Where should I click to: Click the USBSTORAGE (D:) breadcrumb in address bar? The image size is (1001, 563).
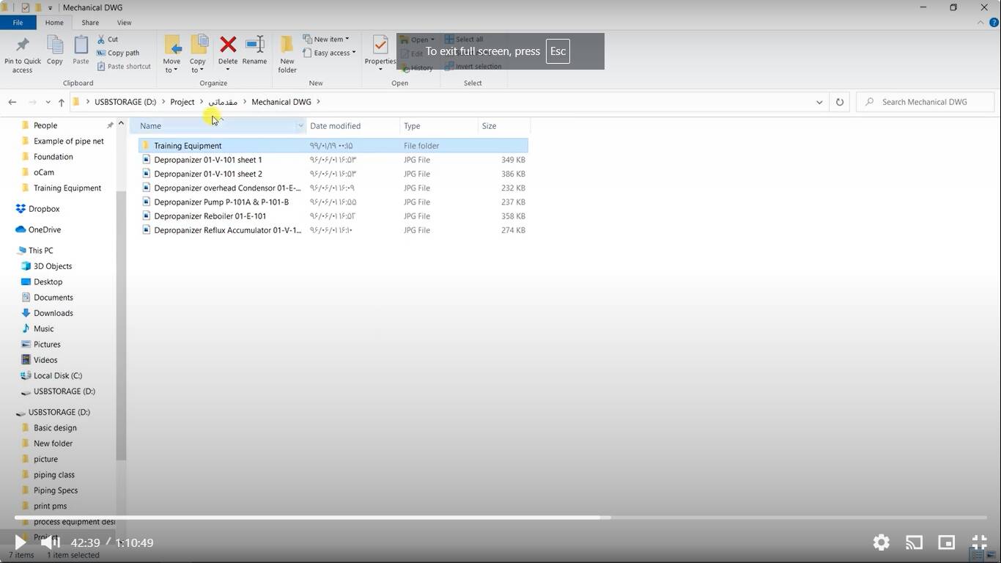(x=125, y=102)
